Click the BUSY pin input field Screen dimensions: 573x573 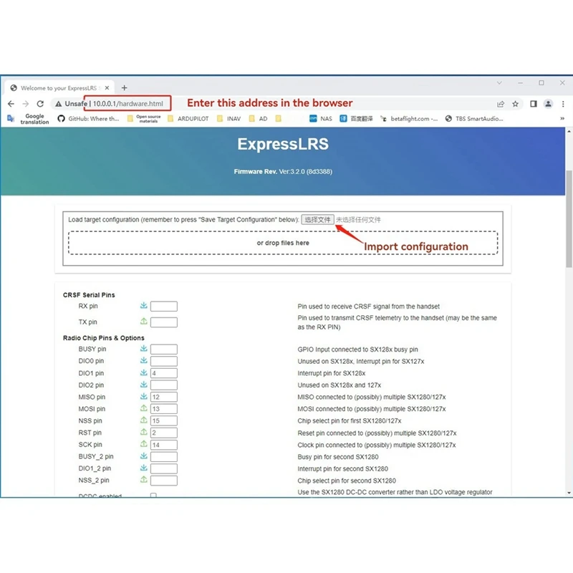[x=164, y=350]
